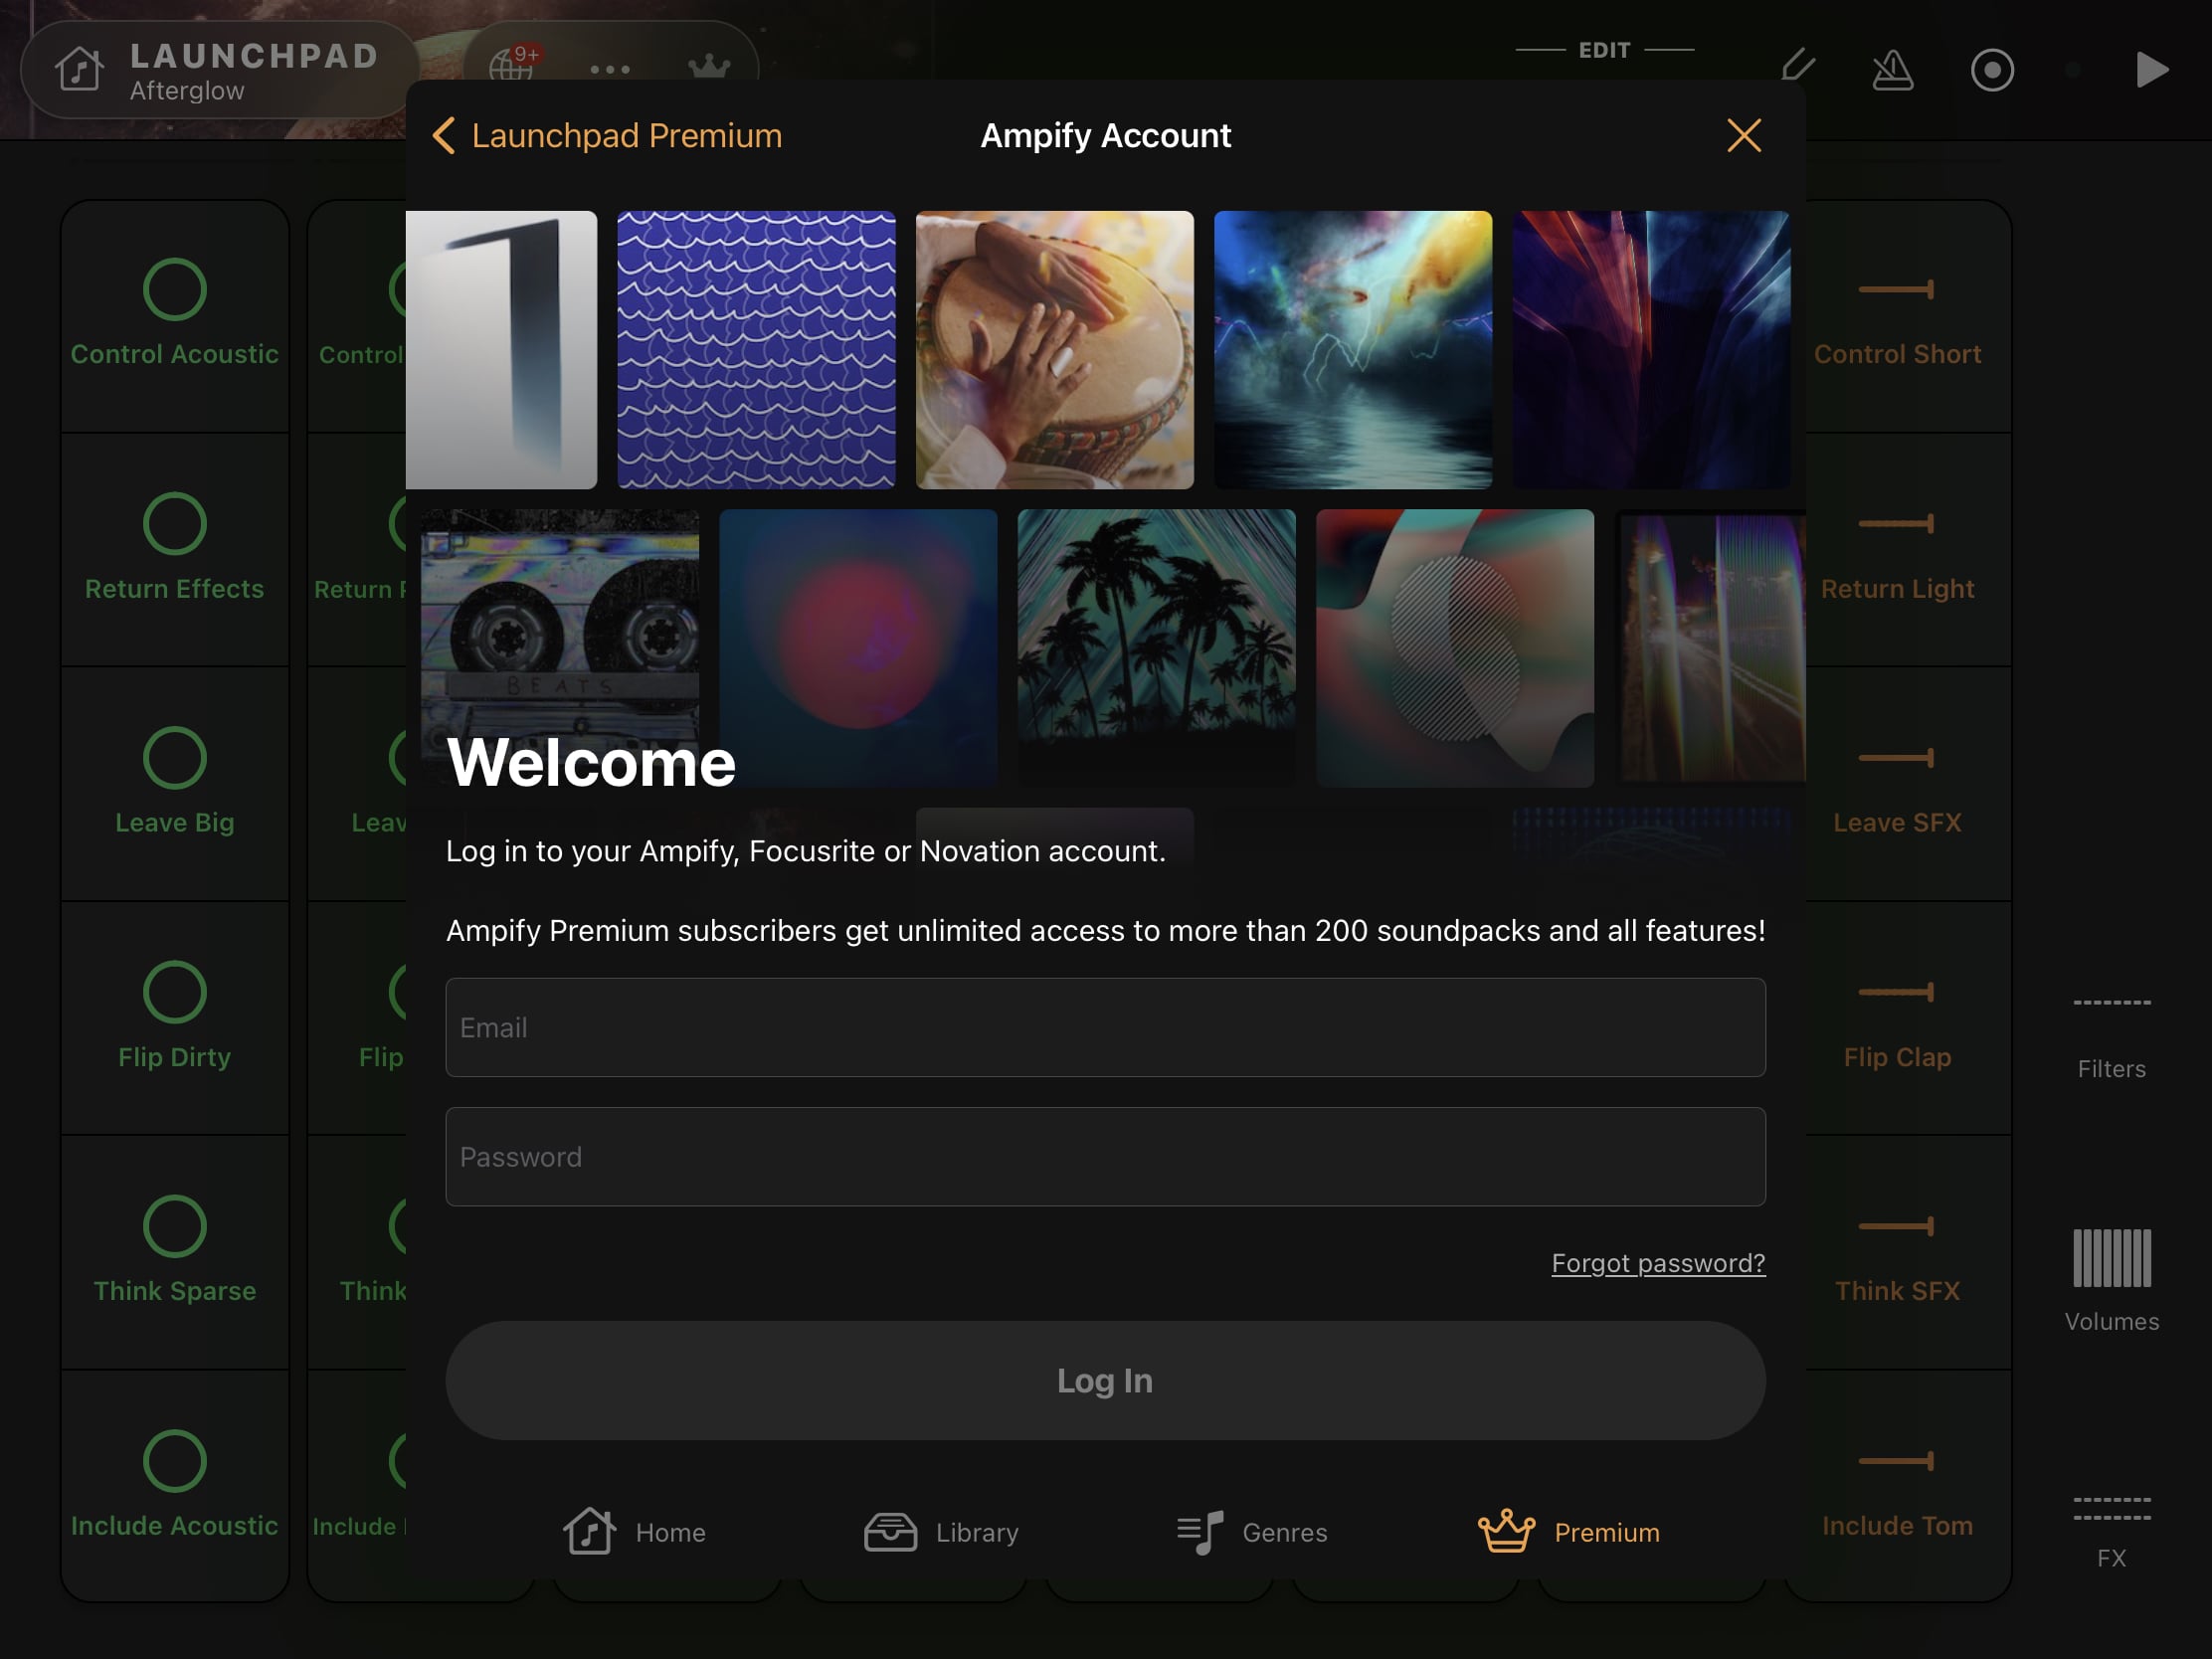Open the Forgot password link

tap(1658, 1263)
